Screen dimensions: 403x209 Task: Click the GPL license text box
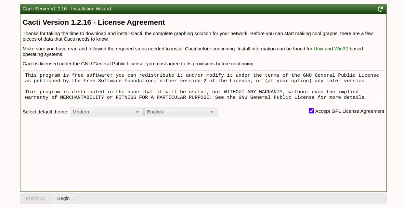point(203,87)
